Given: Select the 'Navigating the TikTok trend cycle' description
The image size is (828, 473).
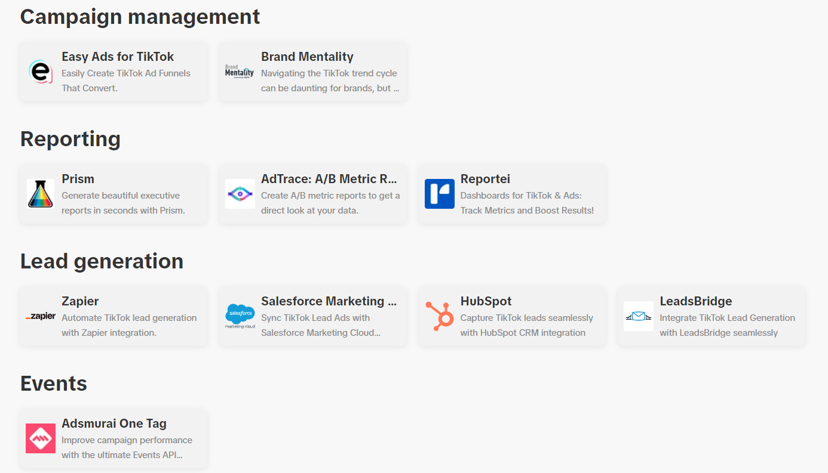Looking at the screenshot, I should coord(330,81).
